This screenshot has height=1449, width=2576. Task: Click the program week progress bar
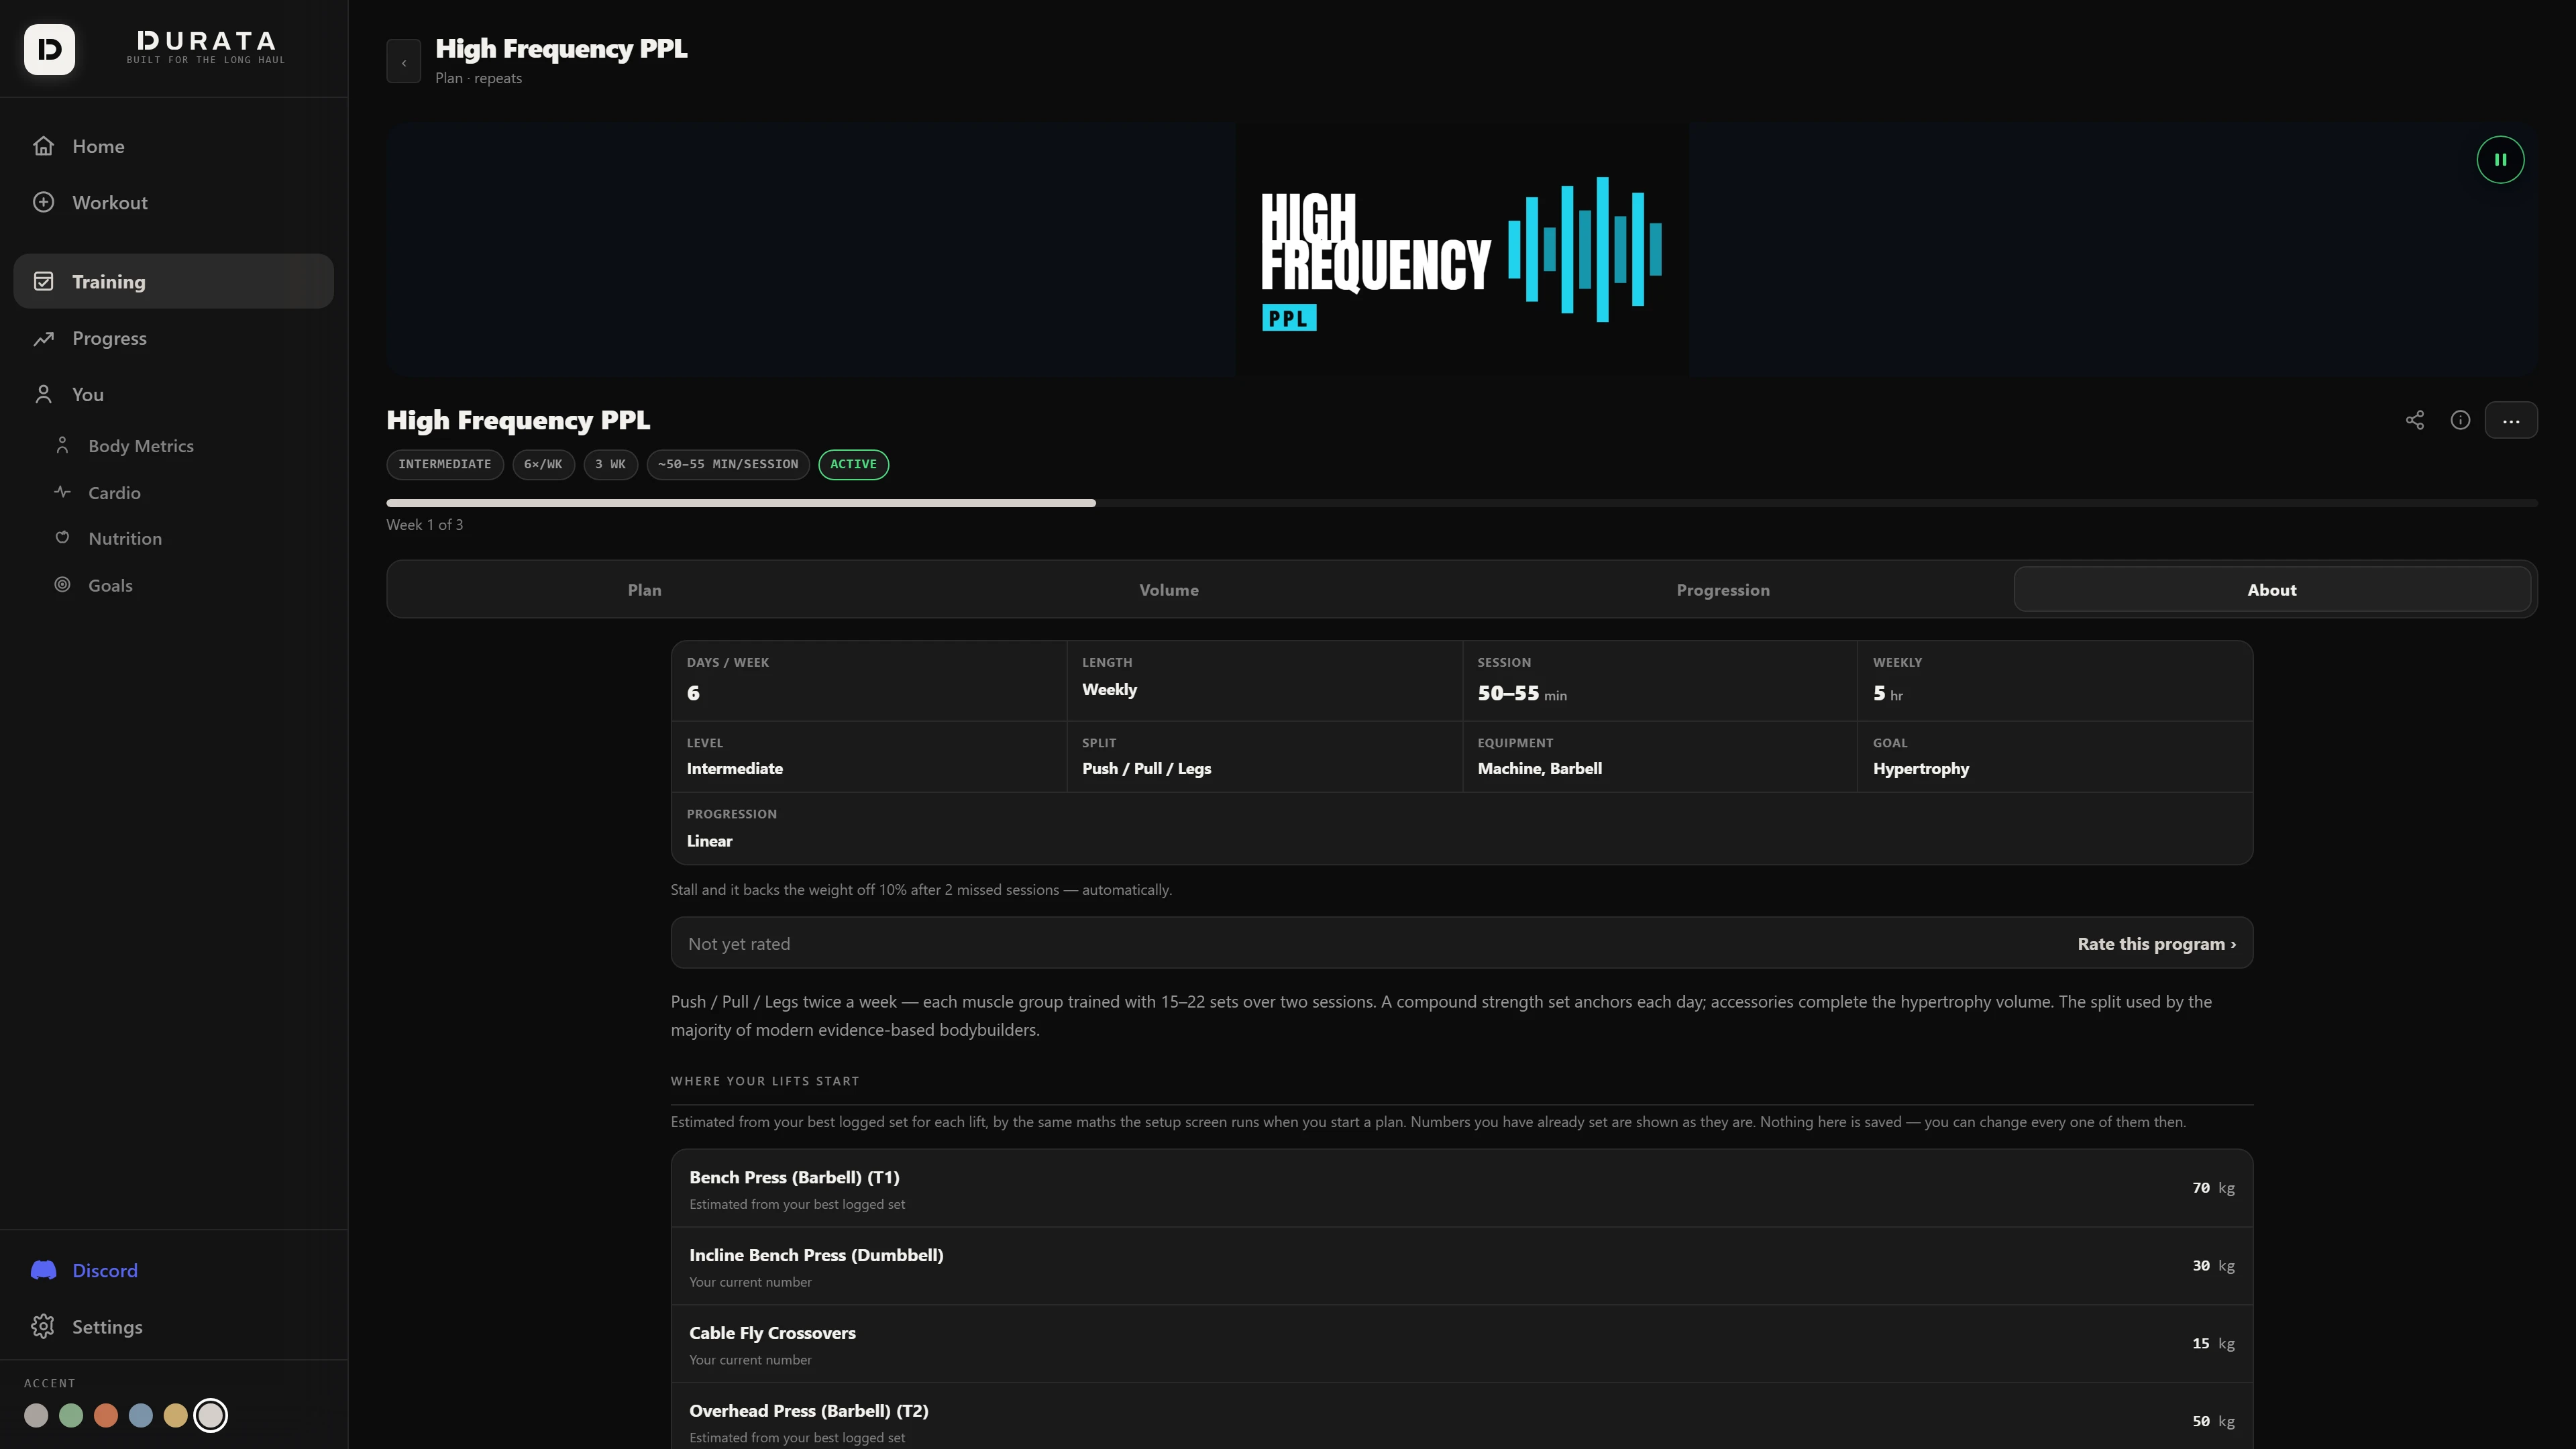1462,503
